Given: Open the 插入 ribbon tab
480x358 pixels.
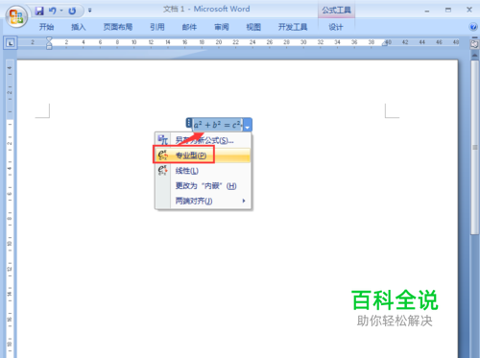Looking at the screenshot, I should tap(79, 27).
